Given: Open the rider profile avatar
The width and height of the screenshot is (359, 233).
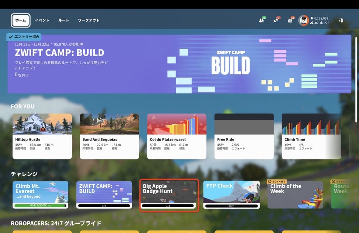Looking at the screenshot, I should coord(304,20).
